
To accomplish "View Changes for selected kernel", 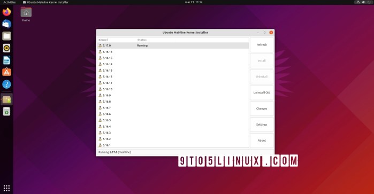I will tap(262, 108).
